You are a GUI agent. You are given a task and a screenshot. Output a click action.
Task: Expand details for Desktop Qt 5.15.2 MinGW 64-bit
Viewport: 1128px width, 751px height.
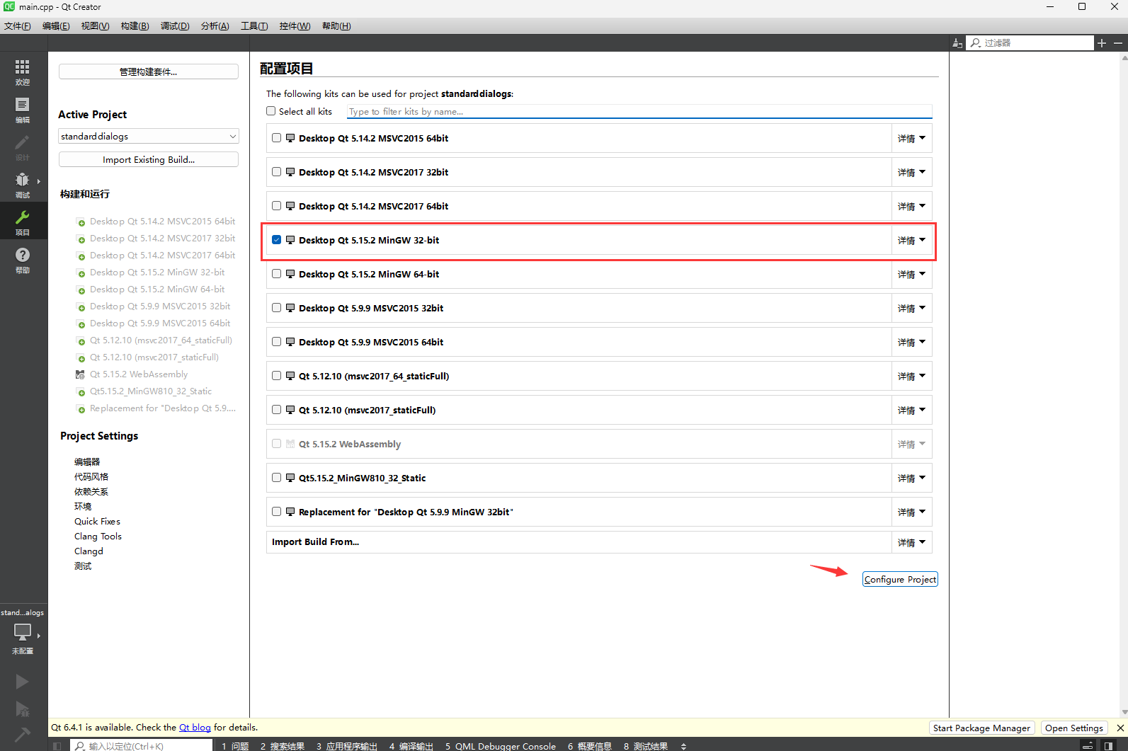[911, 274]
